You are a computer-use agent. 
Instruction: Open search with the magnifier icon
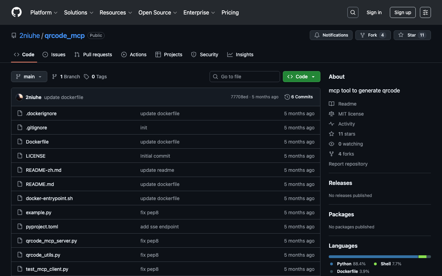(x=353, y=12)
